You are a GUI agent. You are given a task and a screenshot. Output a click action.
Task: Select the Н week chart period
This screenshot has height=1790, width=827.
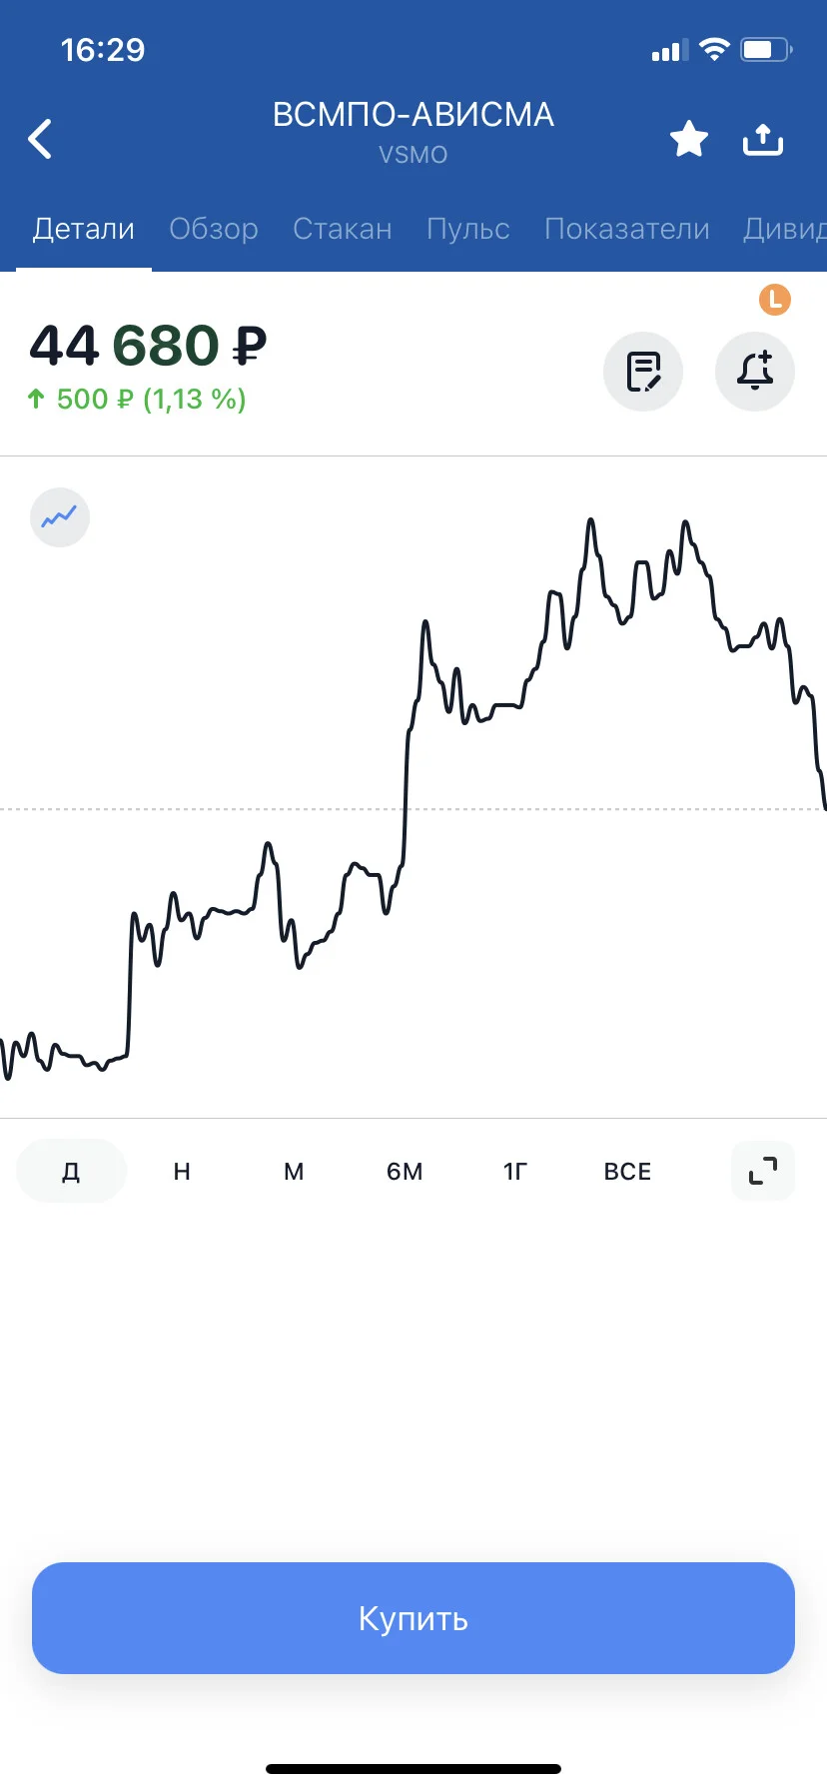pyautogui.click(x=182, y=1171)
